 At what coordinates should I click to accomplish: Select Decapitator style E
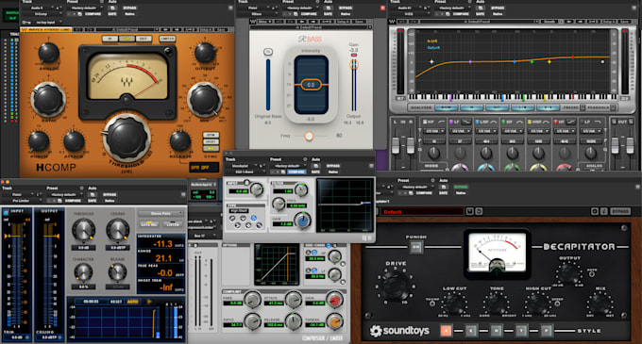click(471, 331)
